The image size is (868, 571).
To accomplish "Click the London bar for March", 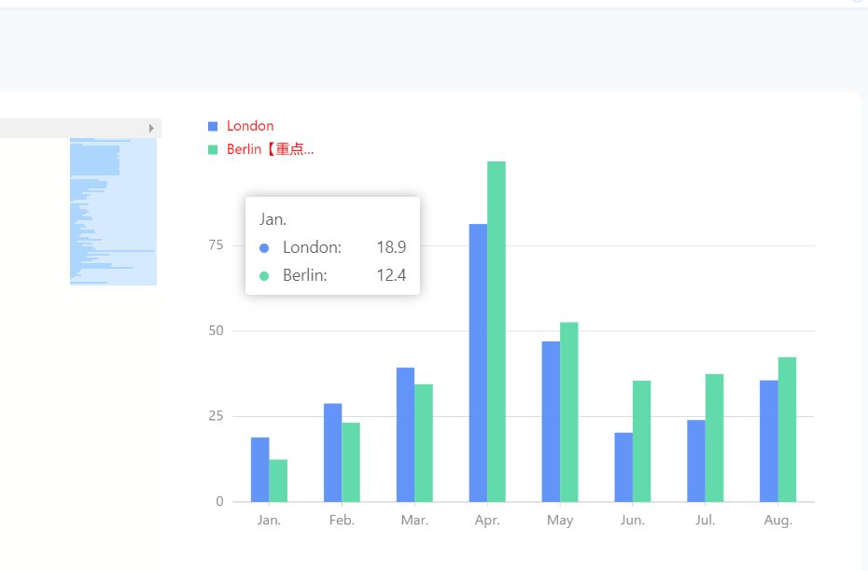I will click(x=406, y=435).
